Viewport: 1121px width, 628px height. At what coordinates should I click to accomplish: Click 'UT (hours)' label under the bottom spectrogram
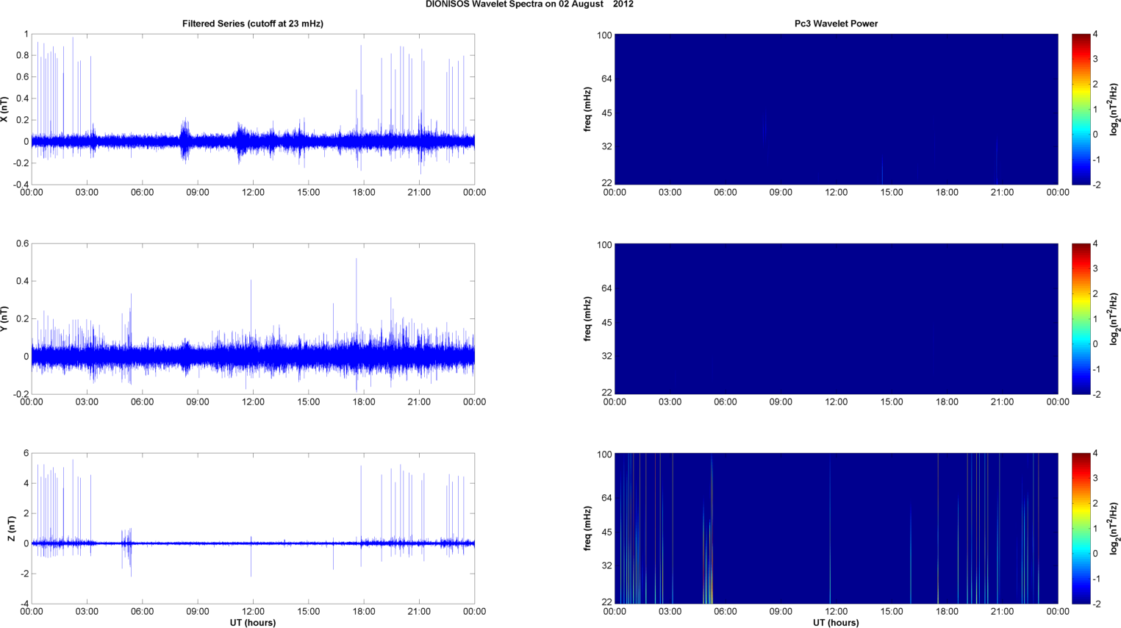pos(836,623)
